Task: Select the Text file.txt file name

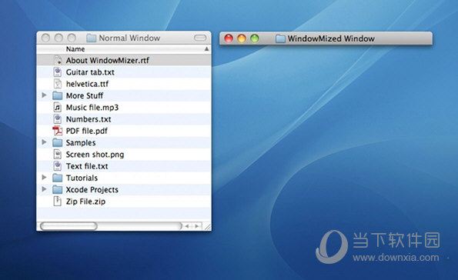Action: pos(87,166)
